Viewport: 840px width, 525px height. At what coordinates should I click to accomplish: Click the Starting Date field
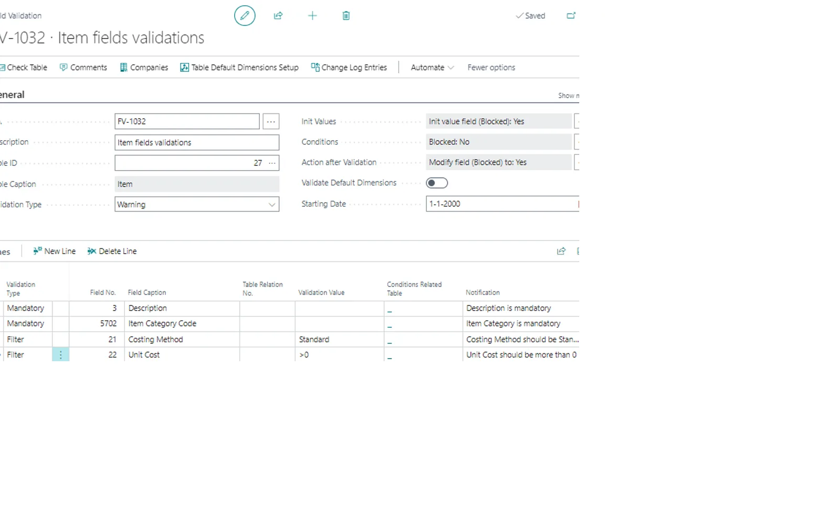pos(502,204)
